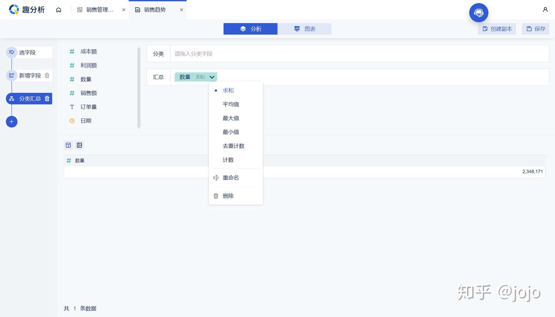Choose 最小值 aggregation
The height and width of the screenshot is (317, 555).
236,132
